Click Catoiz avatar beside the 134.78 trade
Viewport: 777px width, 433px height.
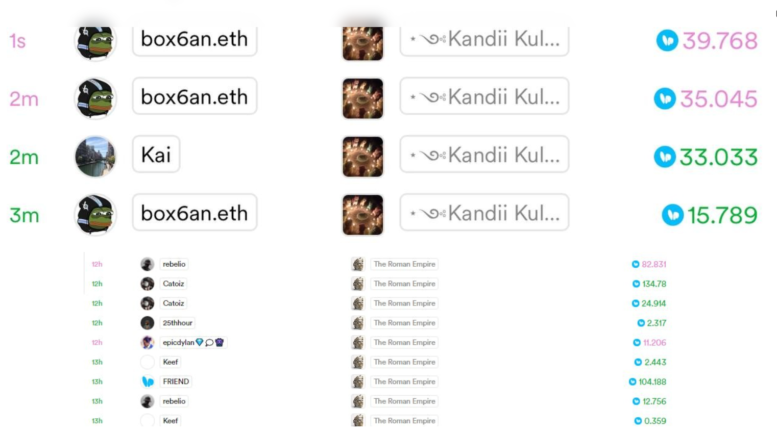pyautogui.click(x=148, y=284)
